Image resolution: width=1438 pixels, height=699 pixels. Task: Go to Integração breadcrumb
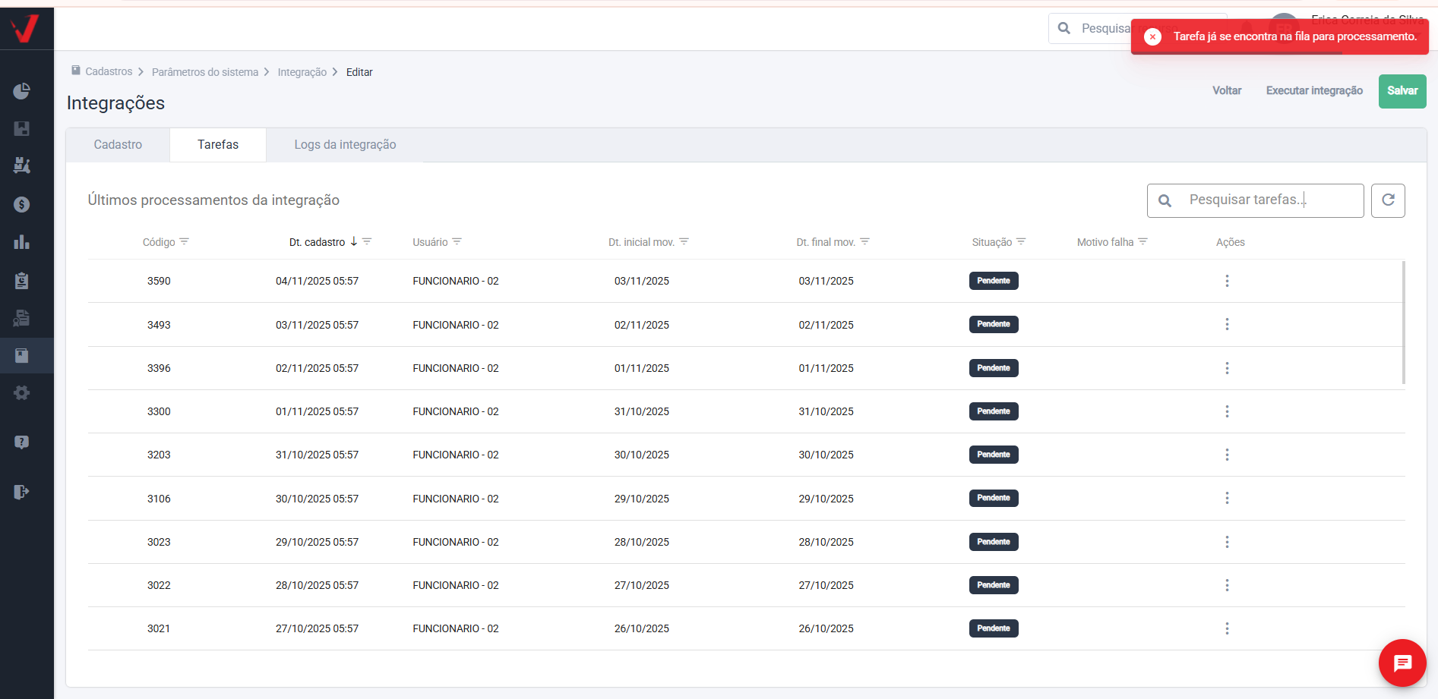(302, 72)
